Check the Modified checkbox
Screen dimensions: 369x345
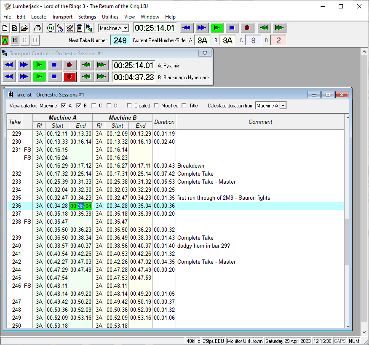coord(156,105)
